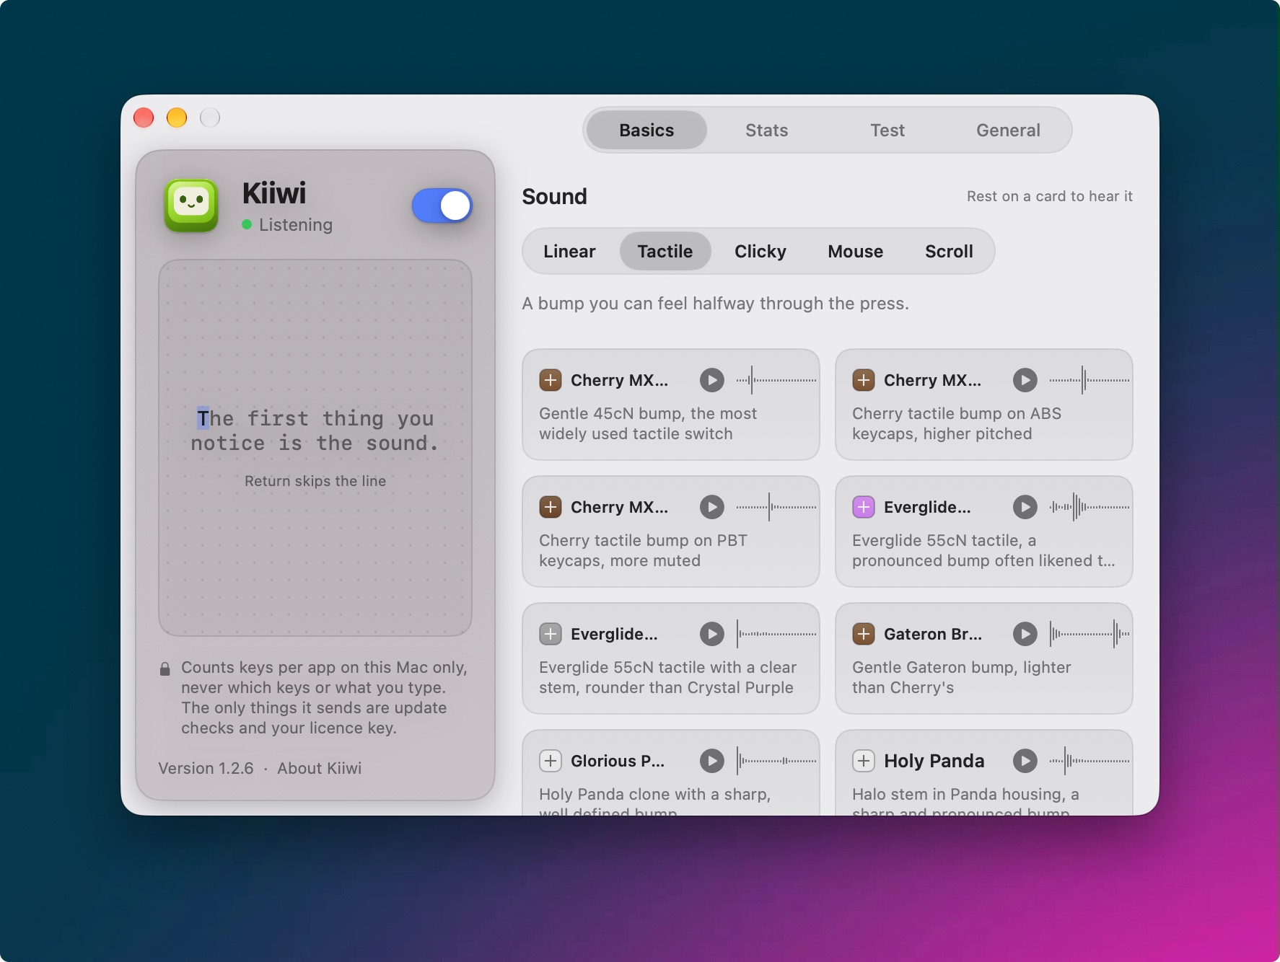This screenshot has width=1280, height=962.
Task: Click the plus icon on the PBT keycaps Cherry card
Action: coord(551,507)
